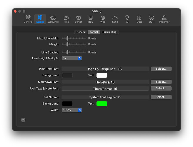The width and height of the screenshot is (193, 147).
Task: Select the Format sub-tab
Action: click(x=94, y=32)
